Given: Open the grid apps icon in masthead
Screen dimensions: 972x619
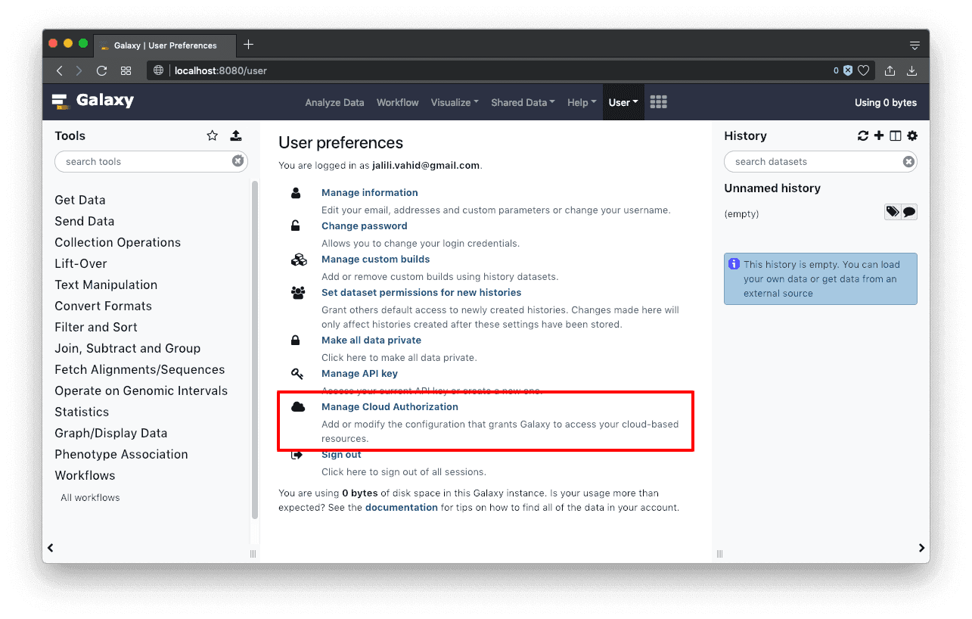Looking at the screenshot, I should (x=658, y=102).
